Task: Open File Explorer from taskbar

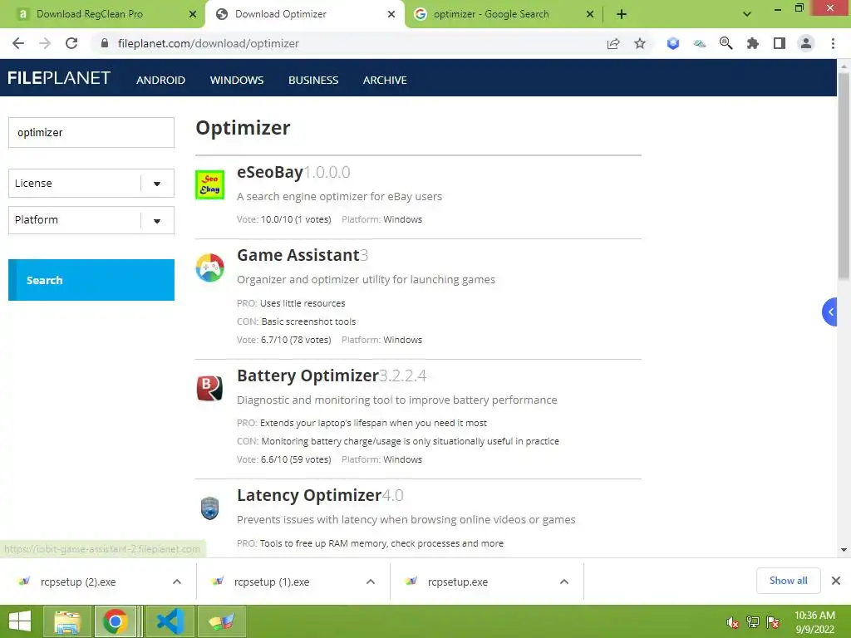Action: [x=66, y=621]
